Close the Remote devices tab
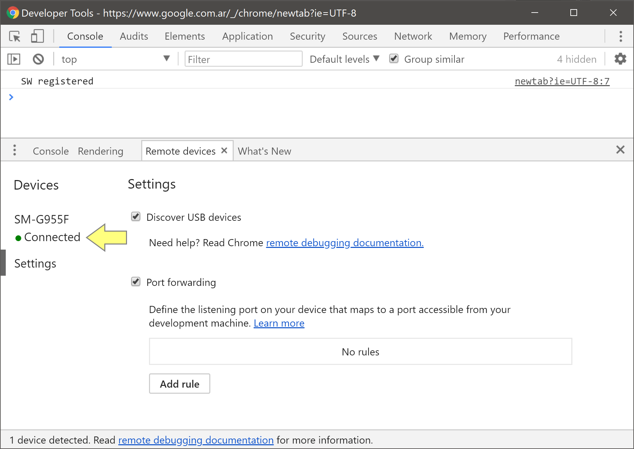The width and height of the screenshot is (634, 449). click(224, 151)
